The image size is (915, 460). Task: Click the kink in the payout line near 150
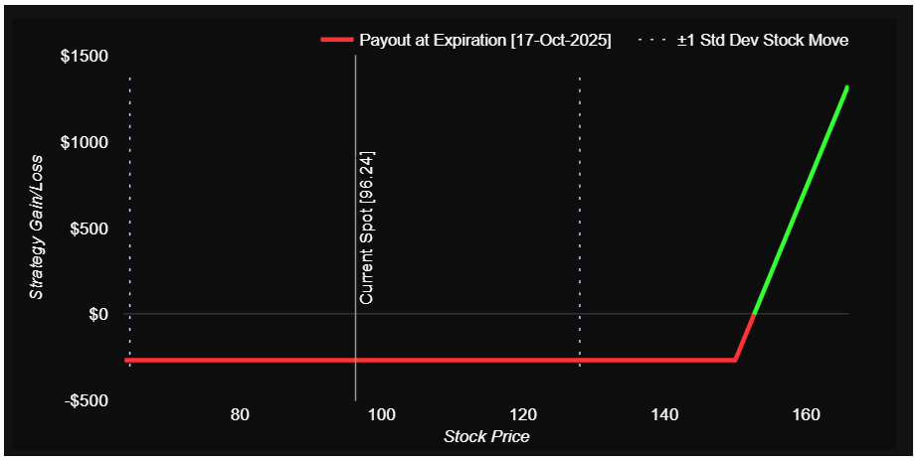click(x=735, y=360)
